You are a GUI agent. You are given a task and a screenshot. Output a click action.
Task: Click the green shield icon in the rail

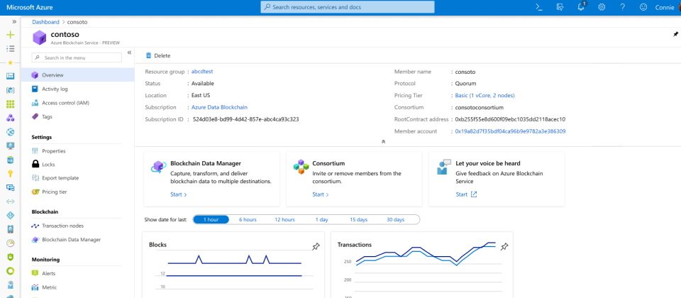coord(11,257)
